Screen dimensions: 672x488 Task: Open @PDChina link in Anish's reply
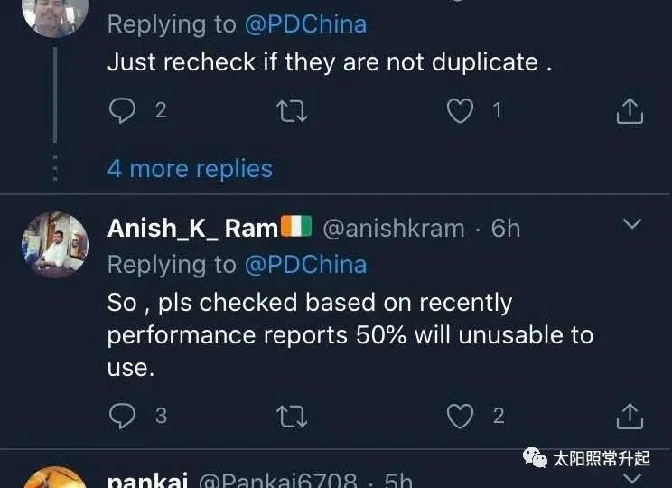[x=305, y=264]
